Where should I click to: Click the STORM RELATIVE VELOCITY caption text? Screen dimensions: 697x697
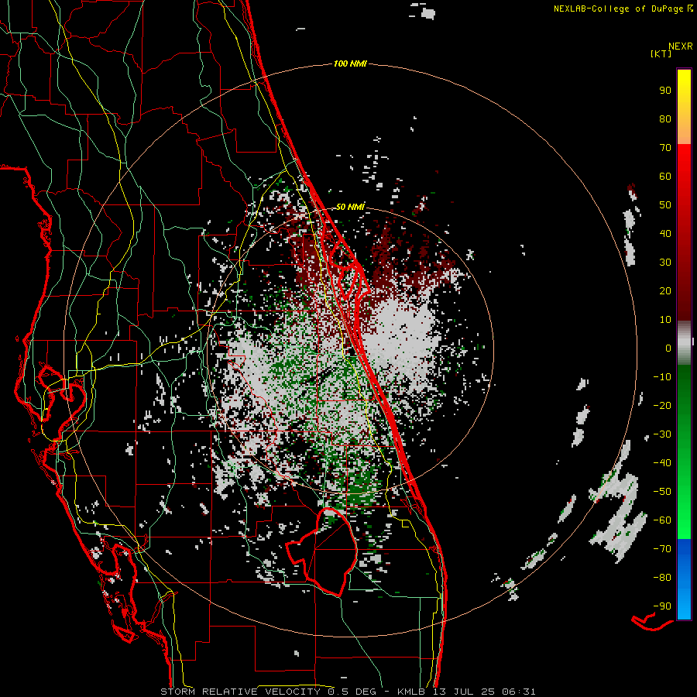click(x=239, y=692)
